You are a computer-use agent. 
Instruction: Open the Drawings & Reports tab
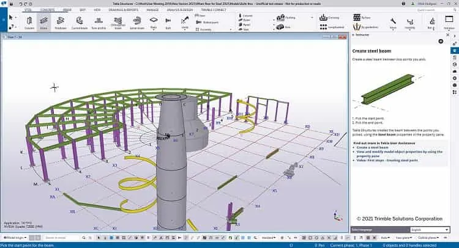click(123, 10)
